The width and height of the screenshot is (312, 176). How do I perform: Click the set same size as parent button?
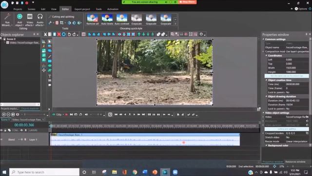click(x=287, y=76)
